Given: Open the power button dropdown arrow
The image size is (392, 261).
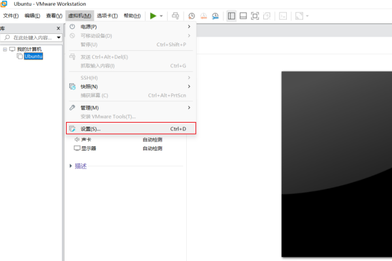Looking at the screenshot, I should 161,15.
